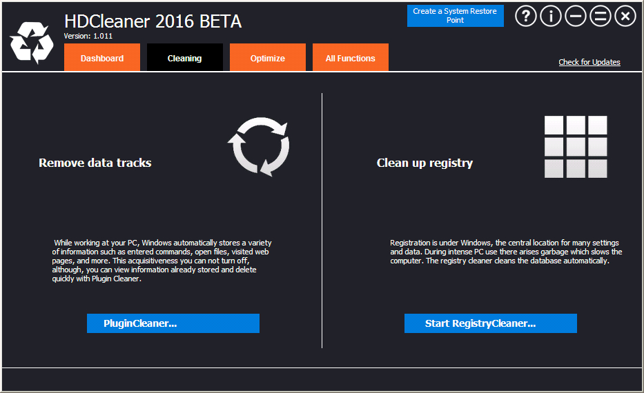
Task: Click the HDCleaner recycle logo
Action: coord(32,43)
